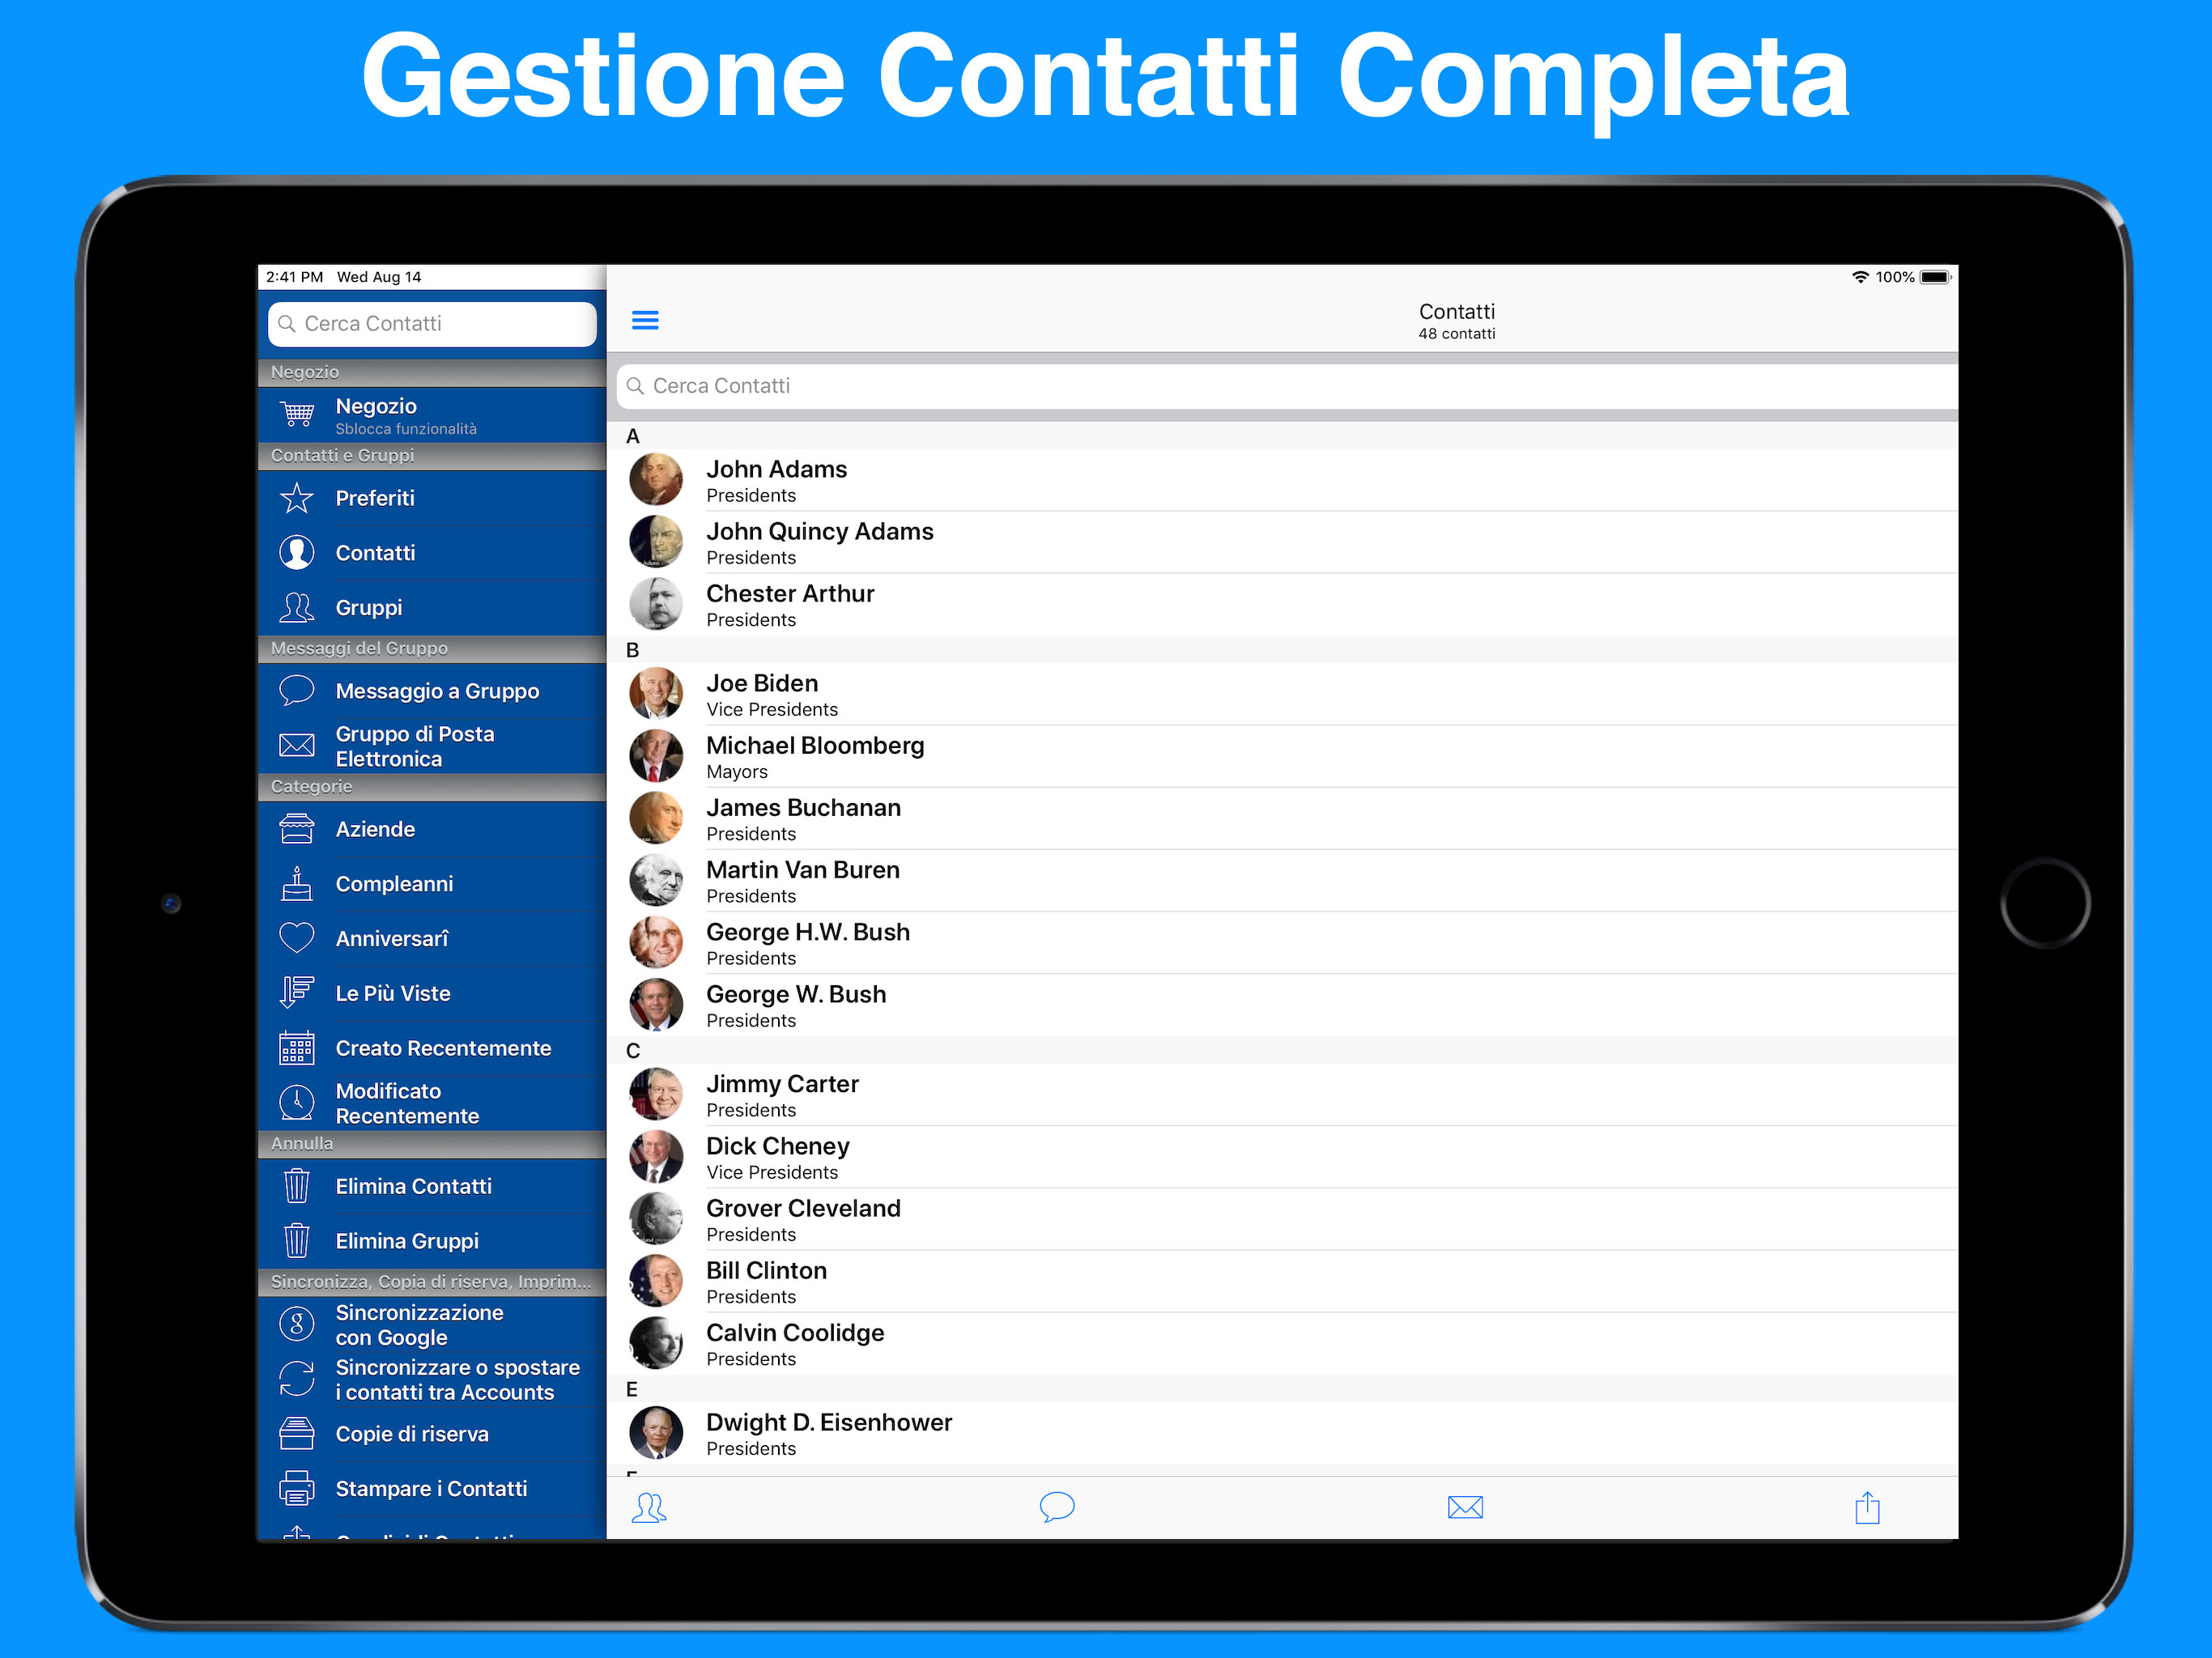The image size is (2212, 1658).
Task: Click the Stampare i Contatti printer icon
Action: (297, 1488)
